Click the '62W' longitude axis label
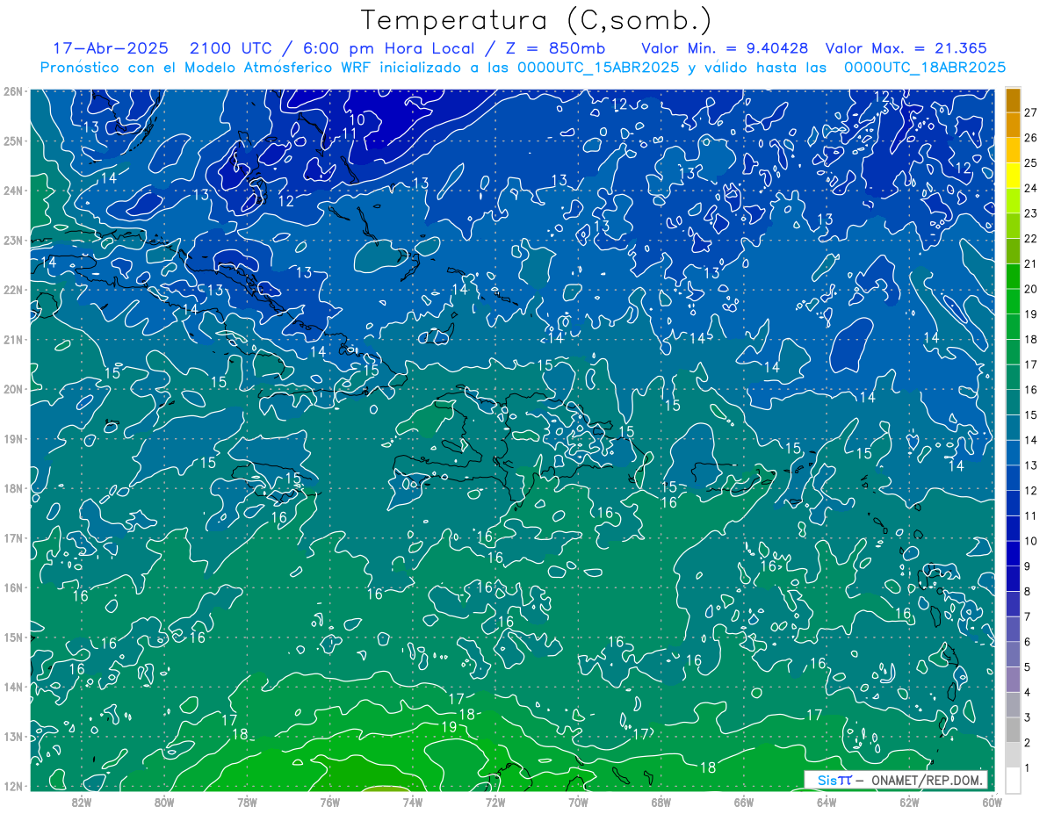 (x=909, y=801)
